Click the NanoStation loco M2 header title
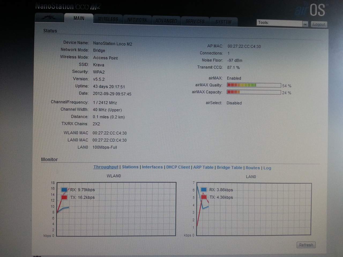 coord(68,6)
